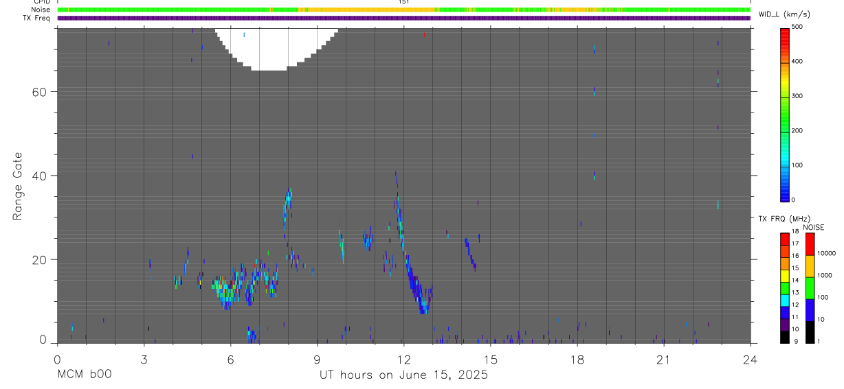Viewport: 844px width, 389px height.
Task: Click the "12" hour tick on time axis
Action: tap(403, 359)
